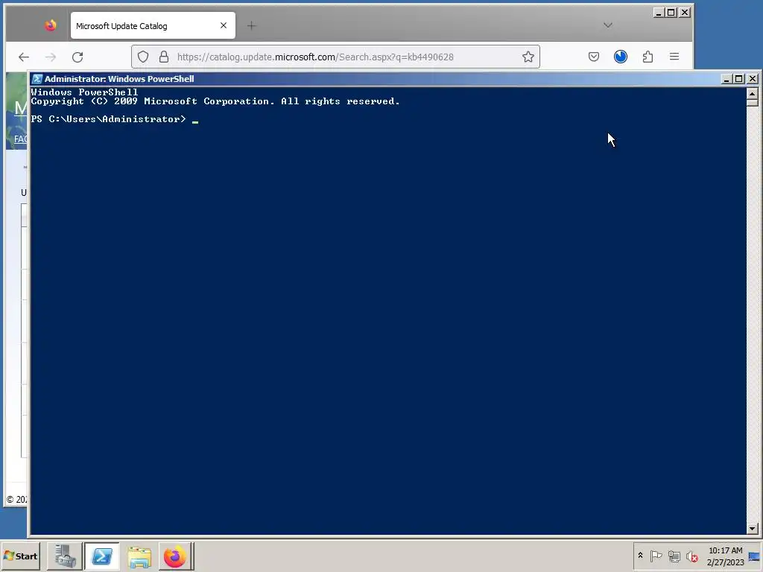Expand the list all tabs chevron
Image resolution: width=763 pixels, height=572 pixels.
[608, 25]
